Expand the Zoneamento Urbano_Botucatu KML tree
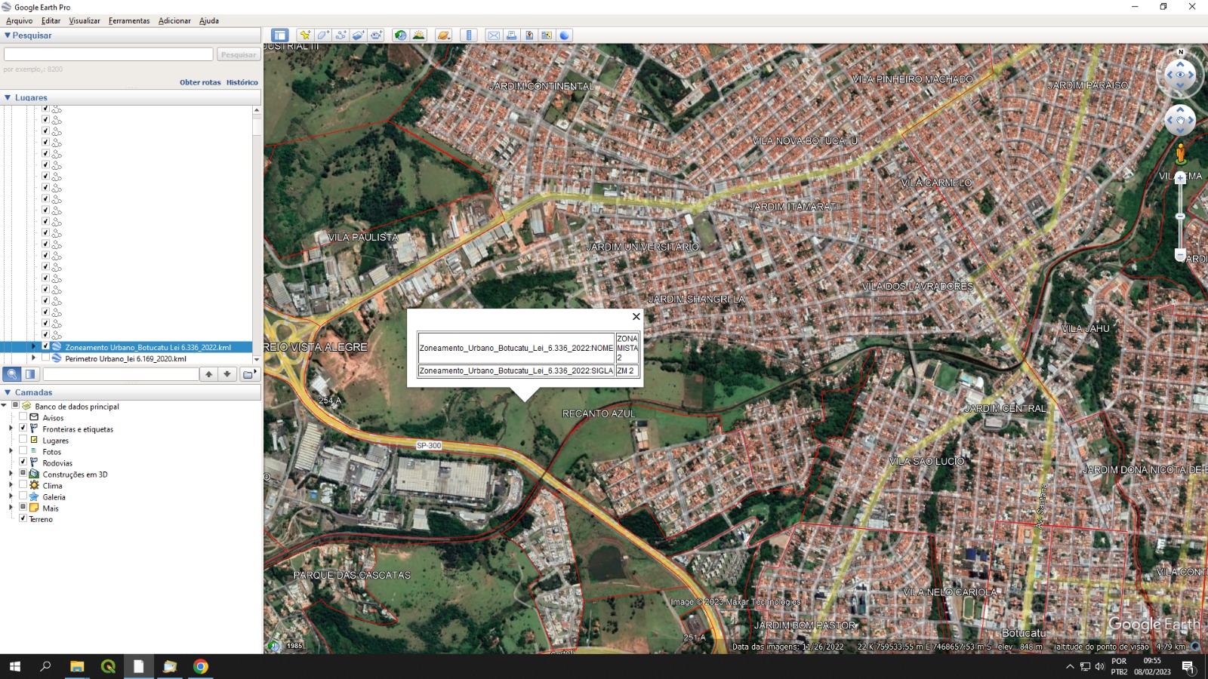The image size is (1208, 679). (x=33, y=347)
